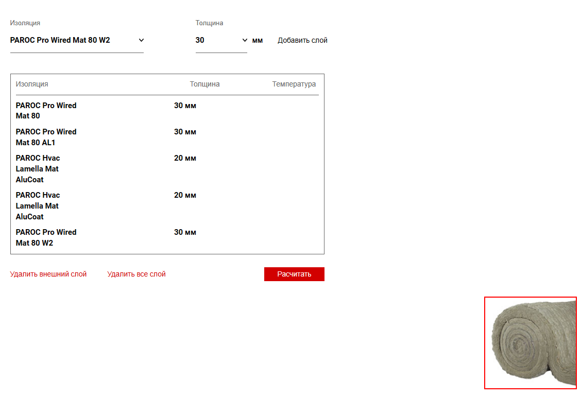Click the mineral wool roll product image
The height and width of the screenshot is (397, 581).
(x=530, y=343)
